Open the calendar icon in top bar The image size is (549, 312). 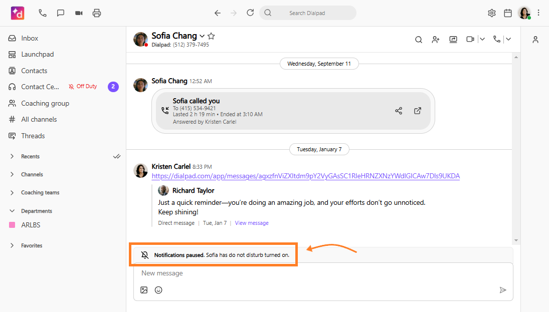pos(508,14)
